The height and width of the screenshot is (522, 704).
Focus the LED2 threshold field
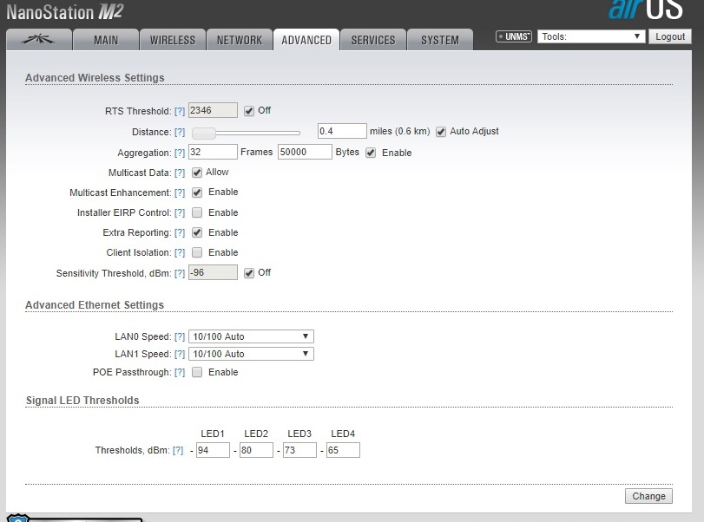(256, 450)
